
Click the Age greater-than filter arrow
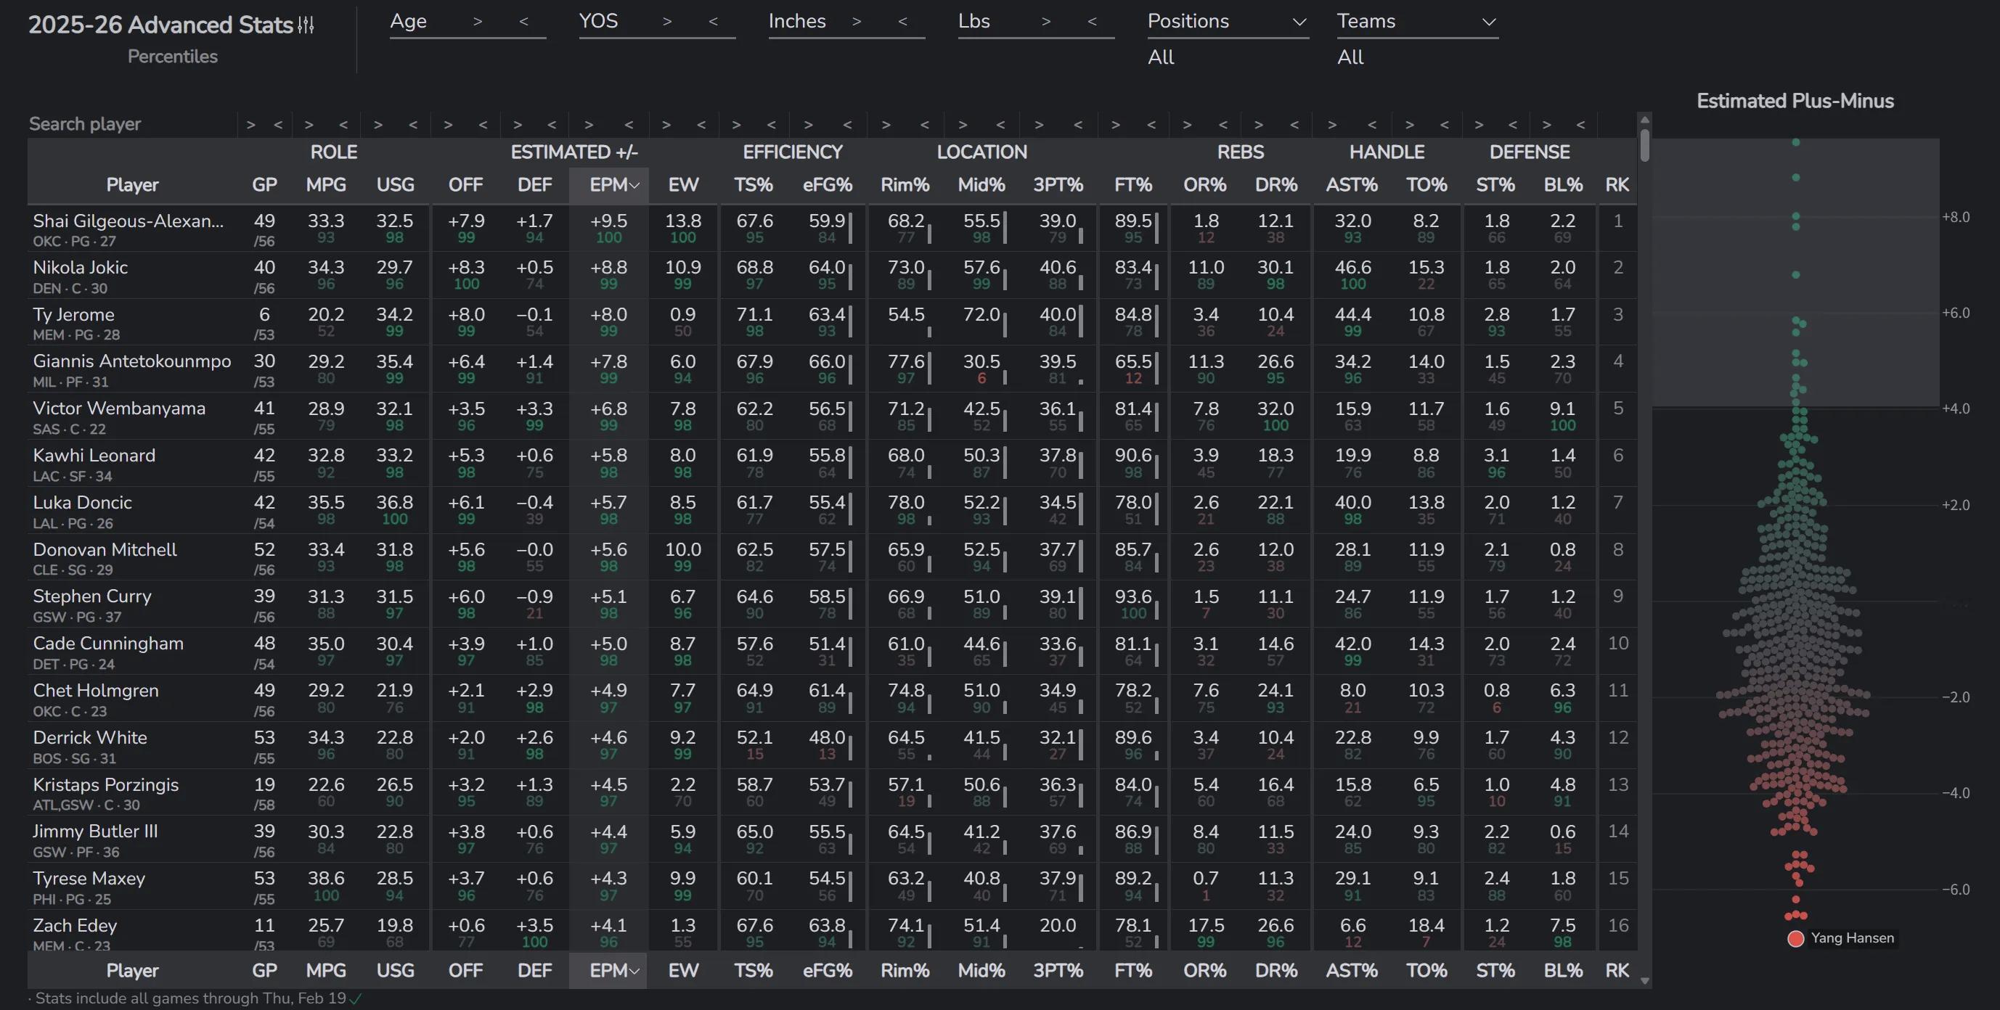[478, 22]
